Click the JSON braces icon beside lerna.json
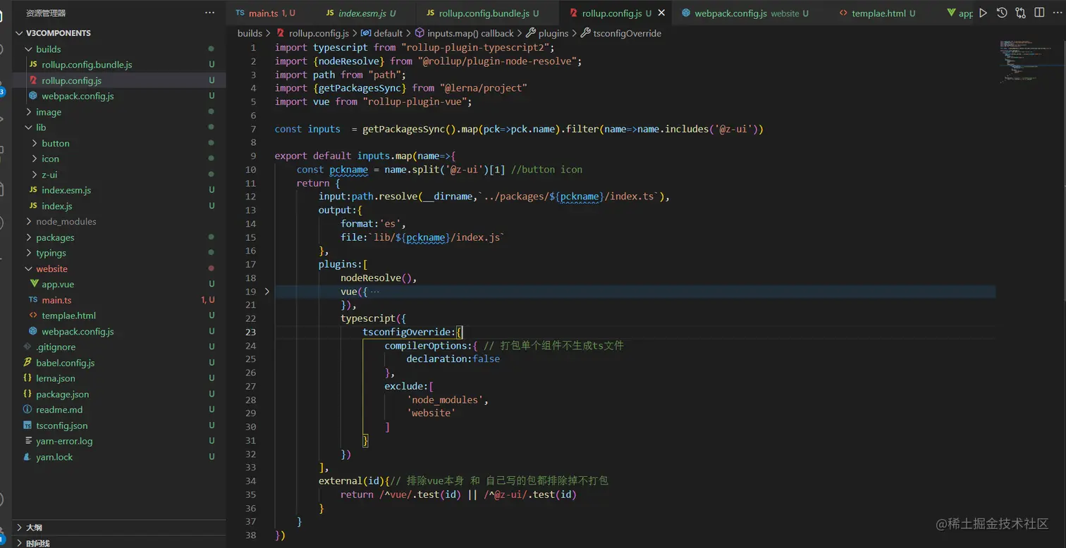The height and width of the screenshot is (548, 1066). point(27,378)
